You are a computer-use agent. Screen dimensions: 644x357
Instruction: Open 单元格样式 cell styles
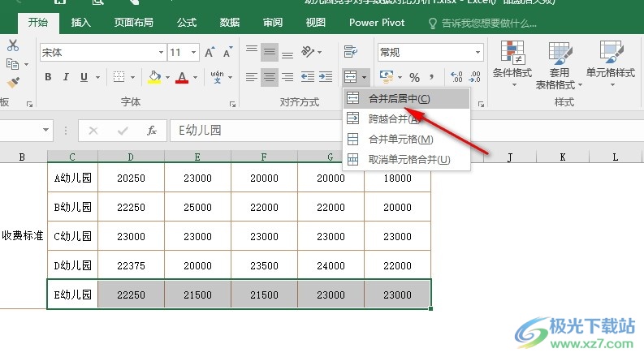611,63
